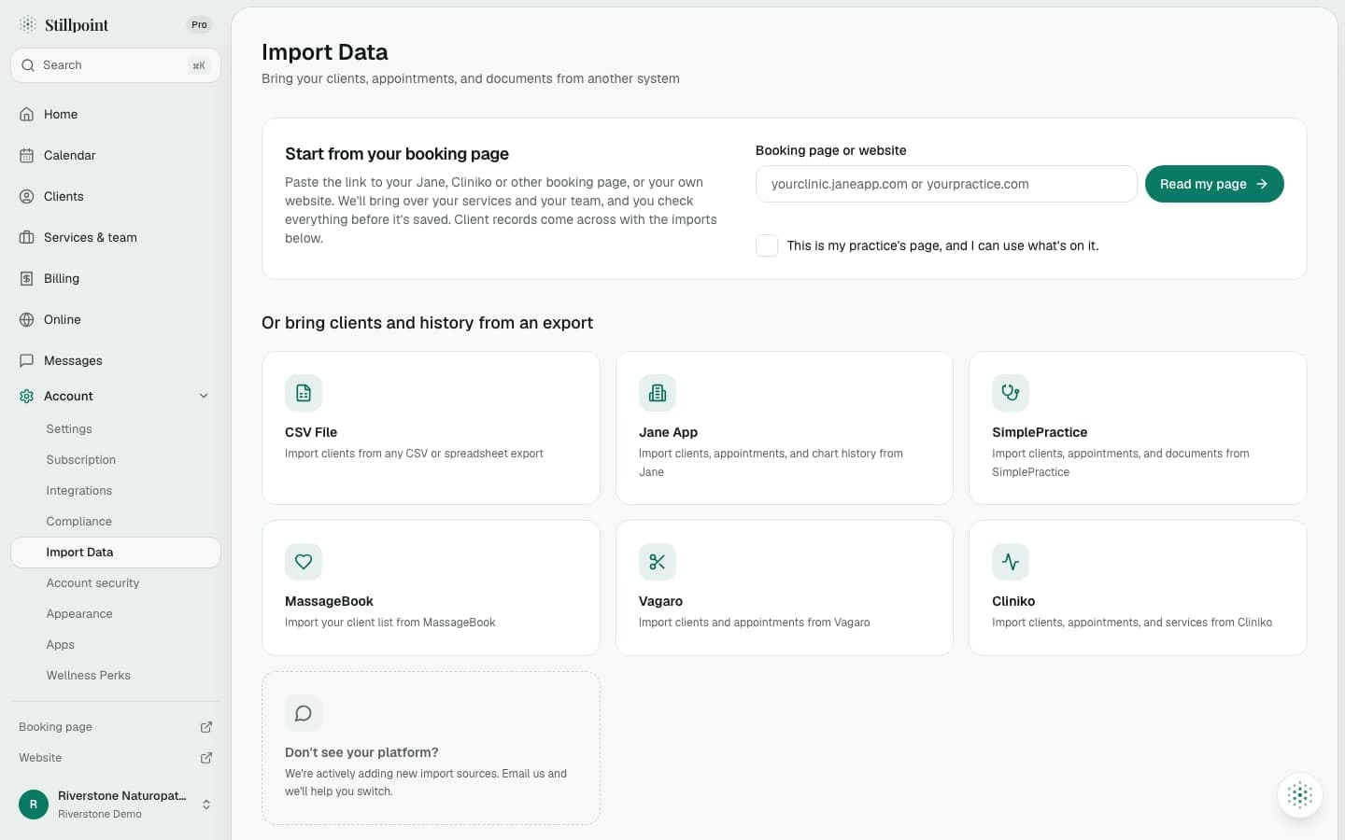Click the MassageBook heart icon
1345x840 pixels.
point(304,562)
